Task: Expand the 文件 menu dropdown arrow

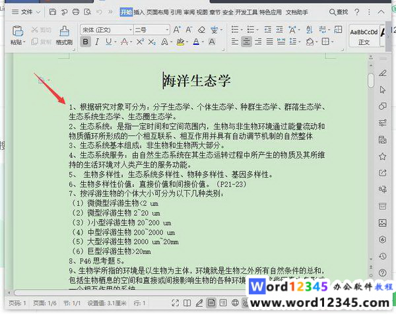Action: tap(38, 12)
